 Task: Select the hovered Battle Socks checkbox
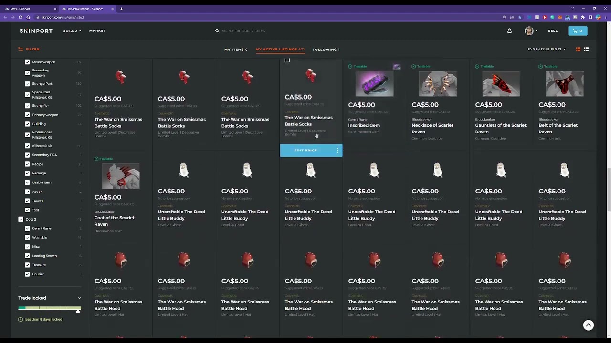coord(287,61)
